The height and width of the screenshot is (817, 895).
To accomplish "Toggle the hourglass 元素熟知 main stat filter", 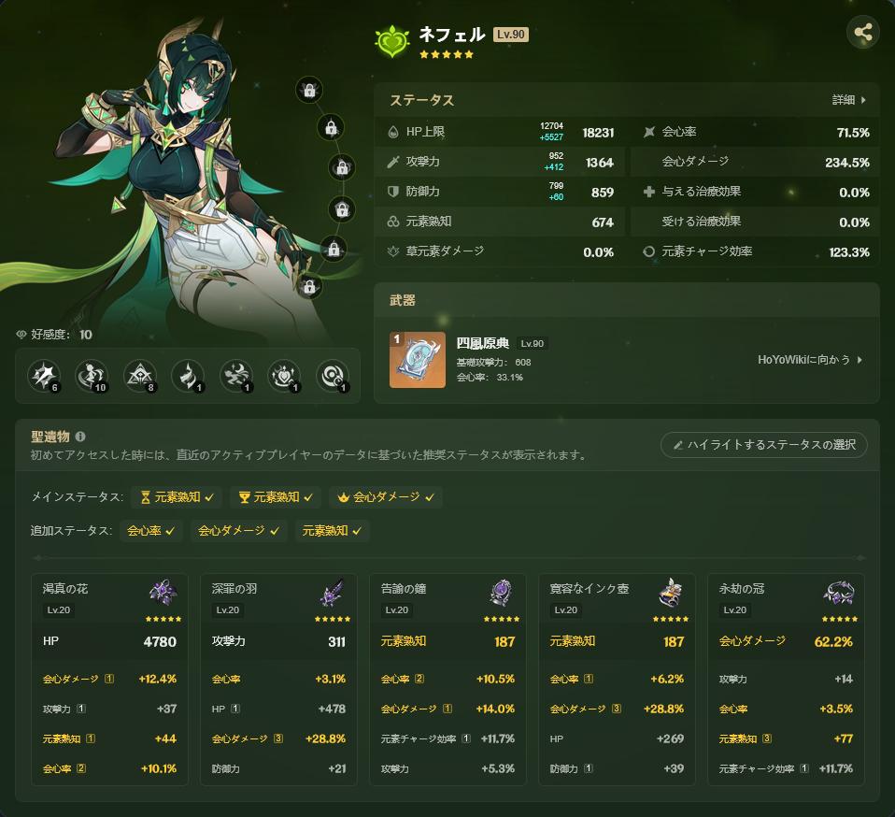I will click(177, 497).
